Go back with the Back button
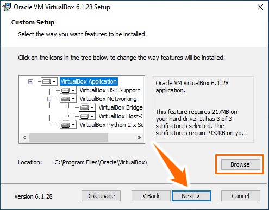 pos(151,196)
